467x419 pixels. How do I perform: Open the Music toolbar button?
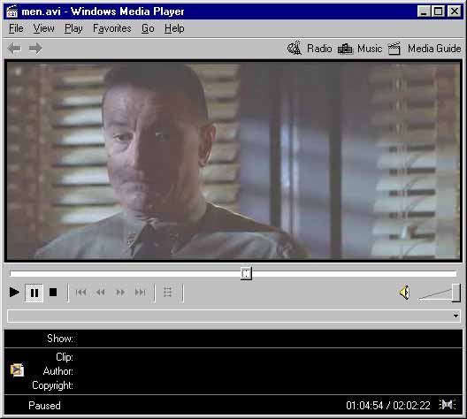coord(360,49)
